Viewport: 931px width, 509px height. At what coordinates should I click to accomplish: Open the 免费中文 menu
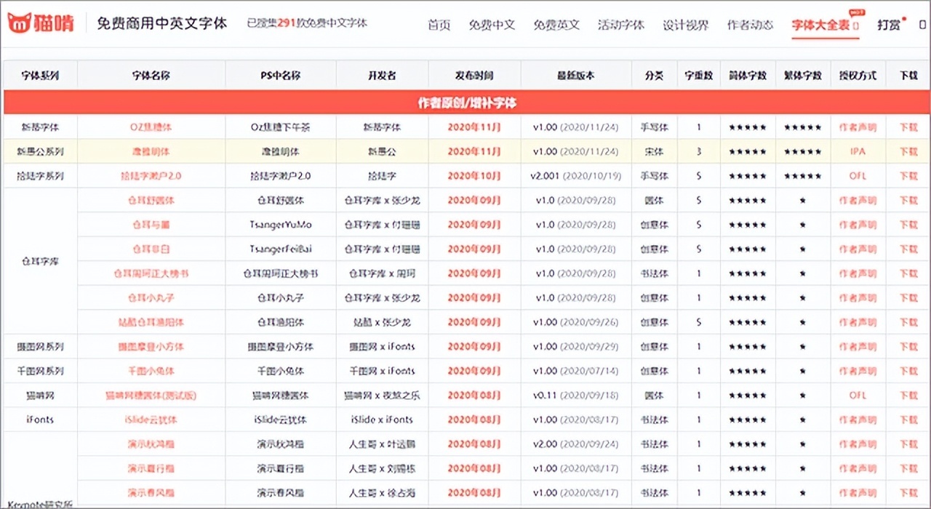pos(492,25)
